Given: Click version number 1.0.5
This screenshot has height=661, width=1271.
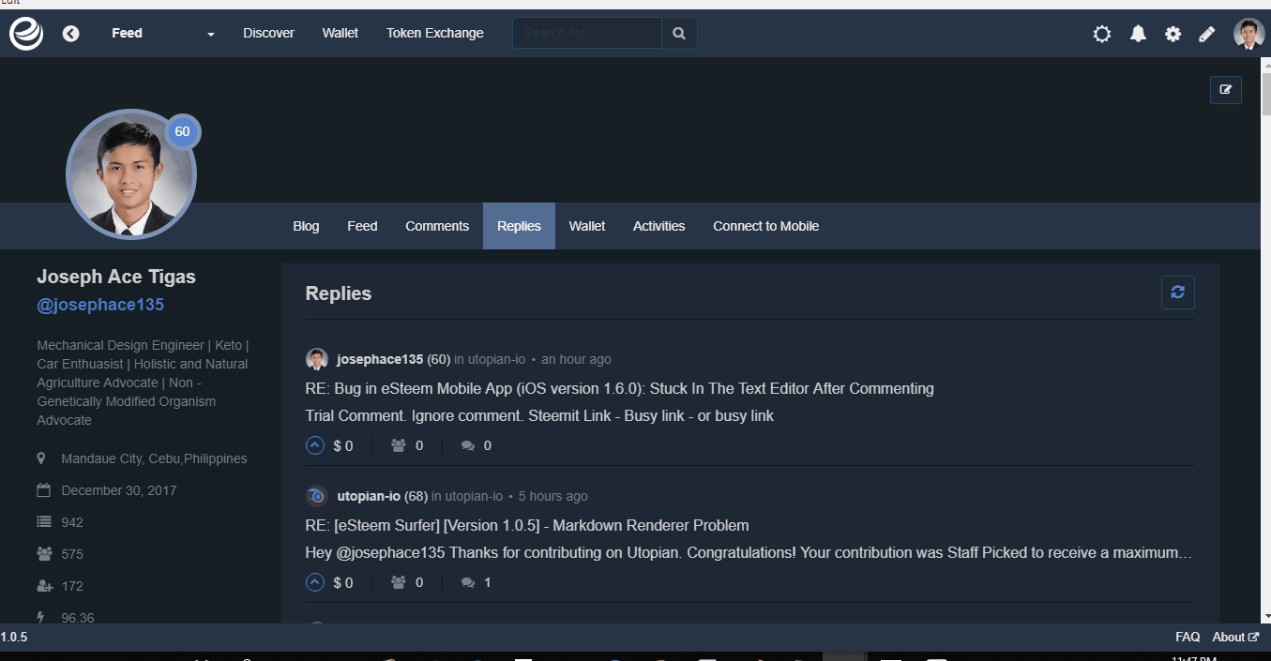Looking at the screenshot, I should (x=14, y=637).
